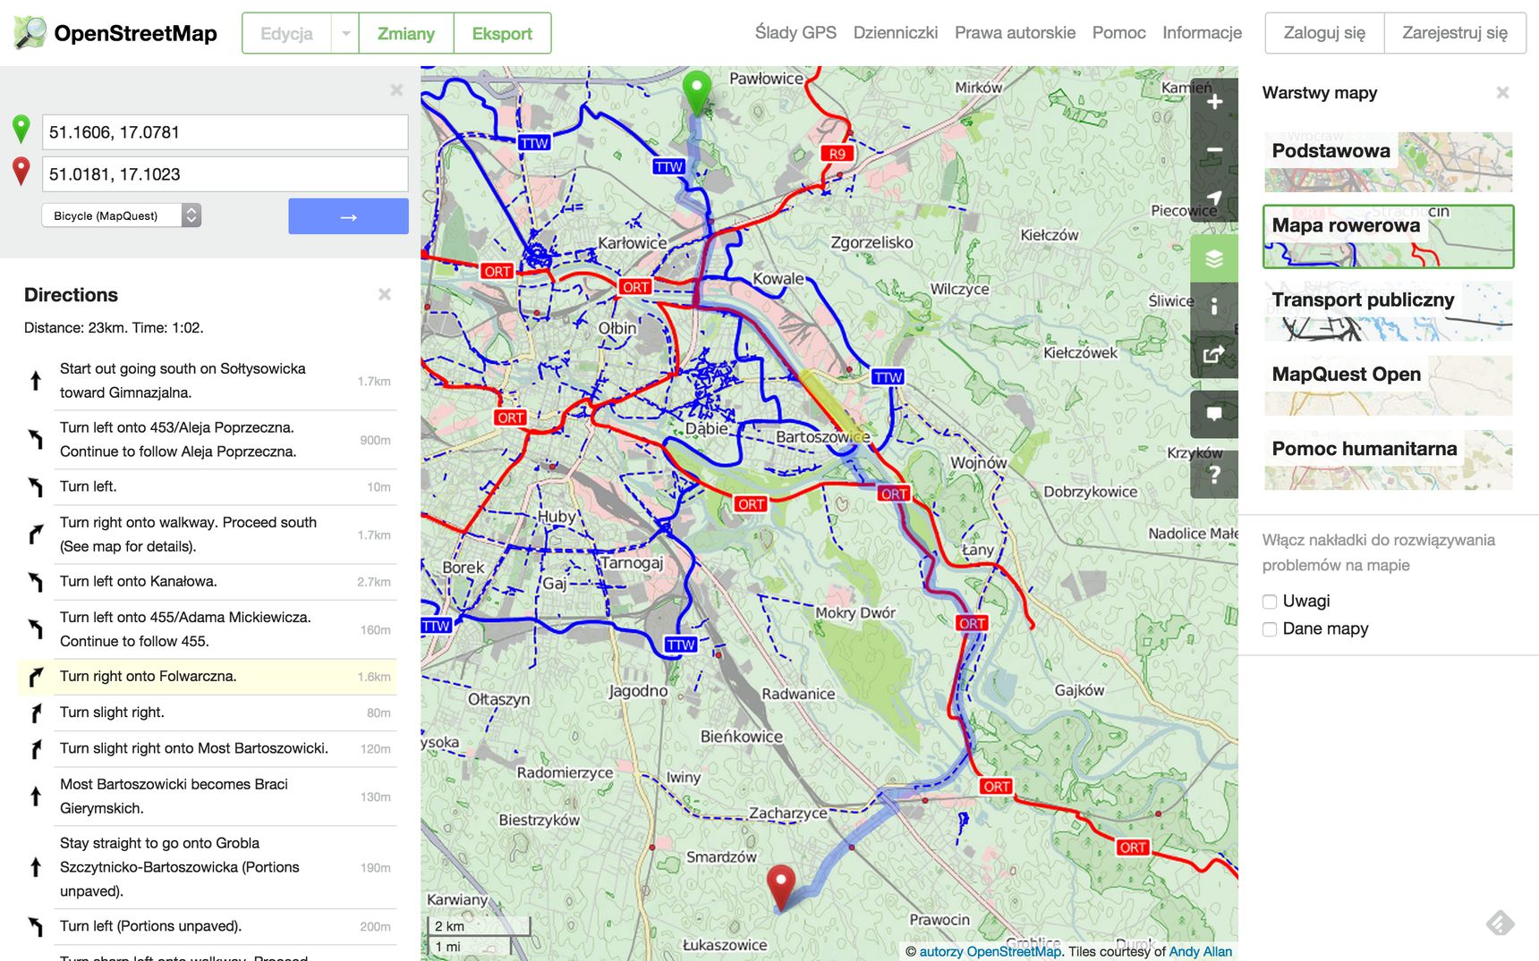Viewport: 1539px width, 961px height.
Task: Select step 'Turn right onto walkway. Proceed south'
Action: [x=208, y=535]
